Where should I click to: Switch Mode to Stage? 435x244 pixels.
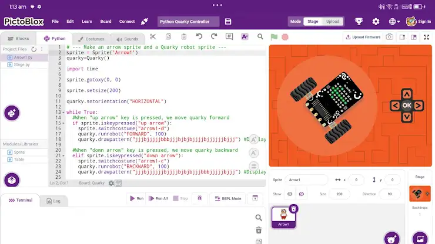pyautogui.click(x=313, y=21)
